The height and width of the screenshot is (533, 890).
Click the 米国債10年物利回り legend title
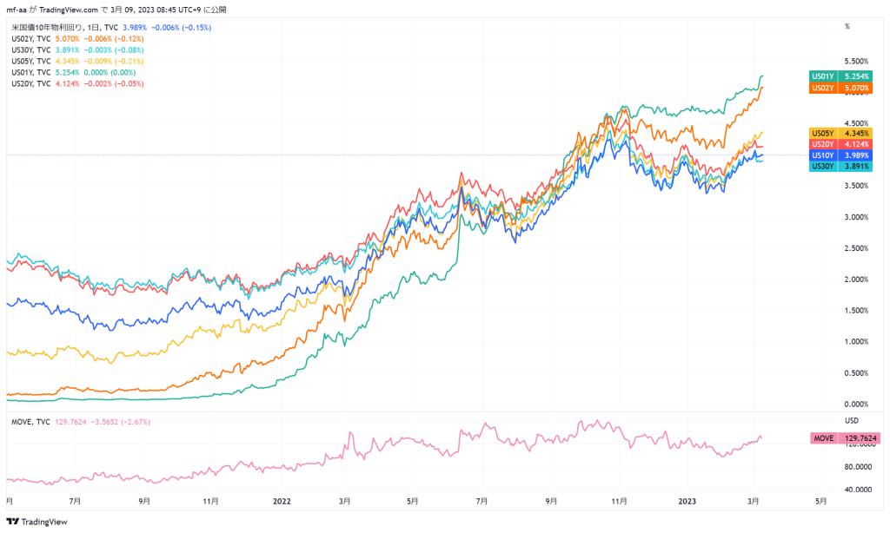(47, 27)
